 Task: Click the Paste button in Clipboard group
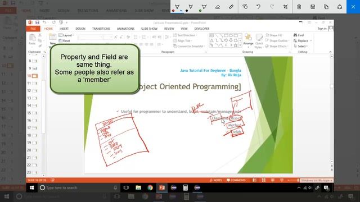(32, 39)
